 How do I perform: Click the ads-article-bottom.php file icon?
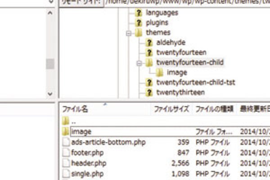click(66, 142)
